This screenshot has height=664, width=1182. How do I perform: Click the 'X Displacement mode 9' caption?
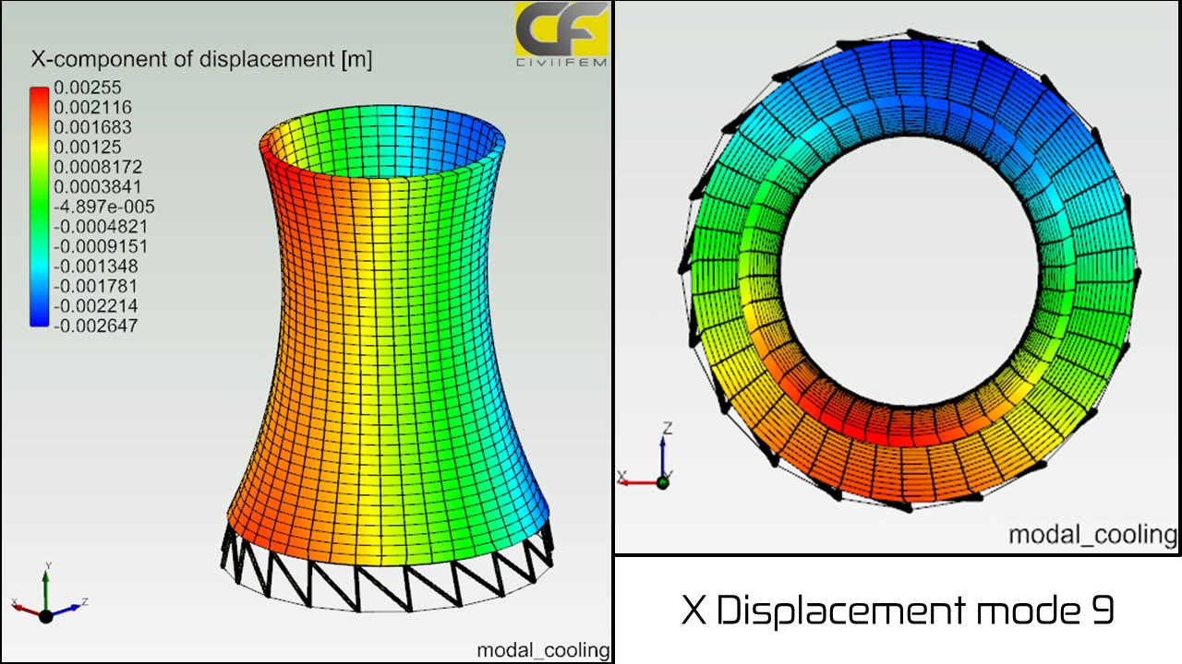[x=898, y=610]
